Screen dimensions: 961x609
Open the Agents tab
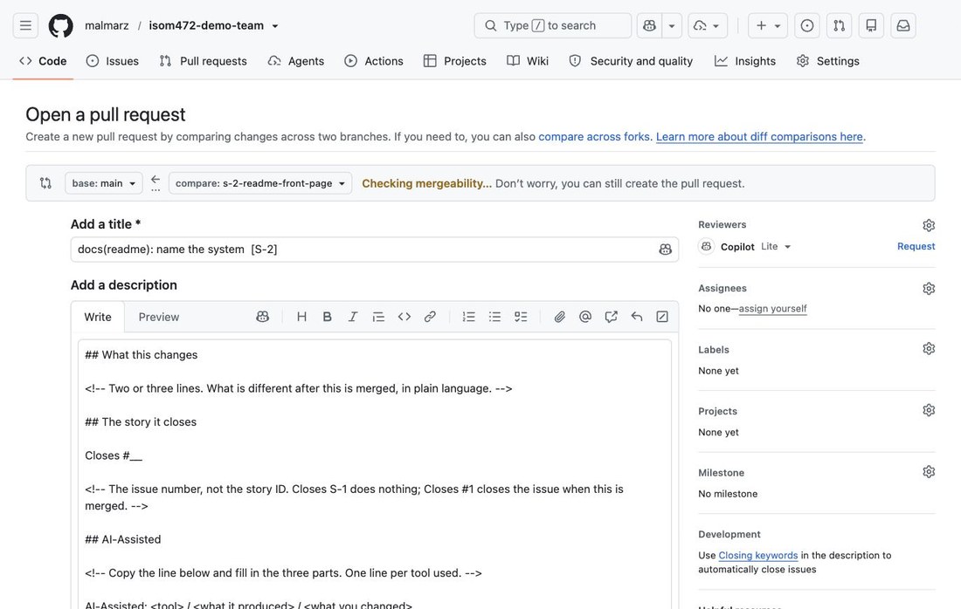[296, 61]
